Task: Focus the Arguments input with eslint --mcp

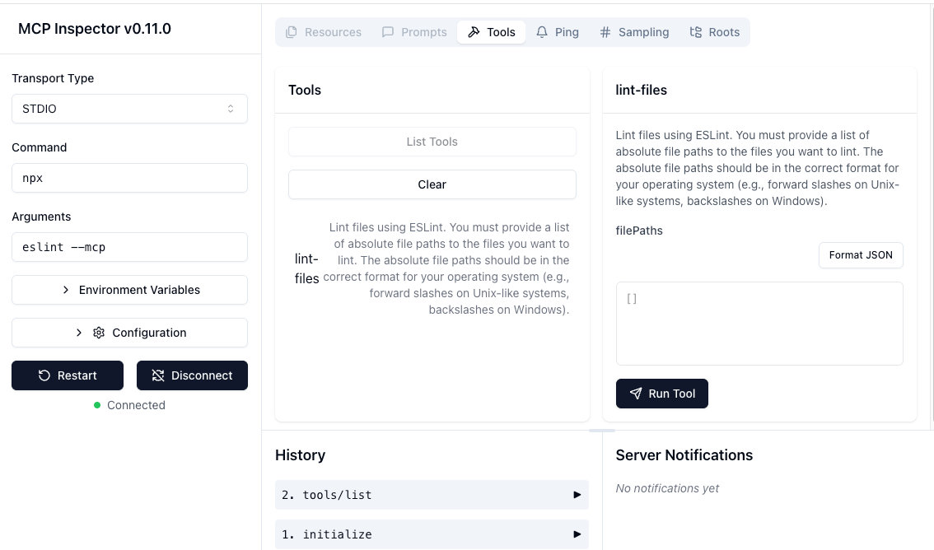Action: point(130,247)
